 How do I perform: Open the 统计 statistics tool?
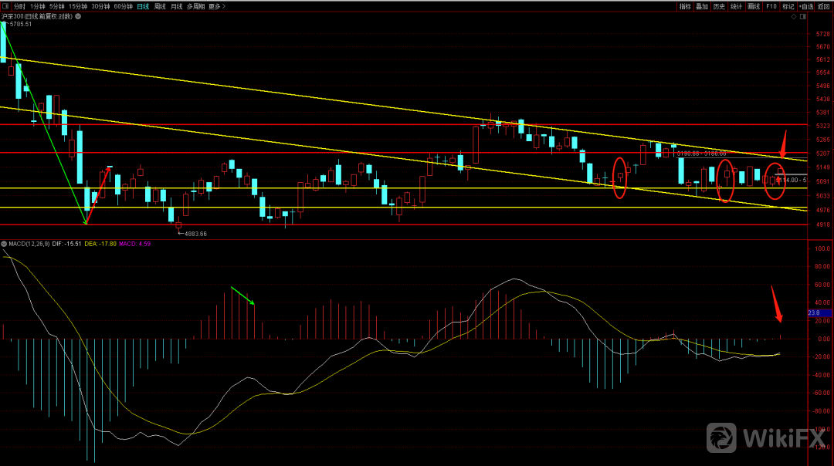click(x=736, y=6)
